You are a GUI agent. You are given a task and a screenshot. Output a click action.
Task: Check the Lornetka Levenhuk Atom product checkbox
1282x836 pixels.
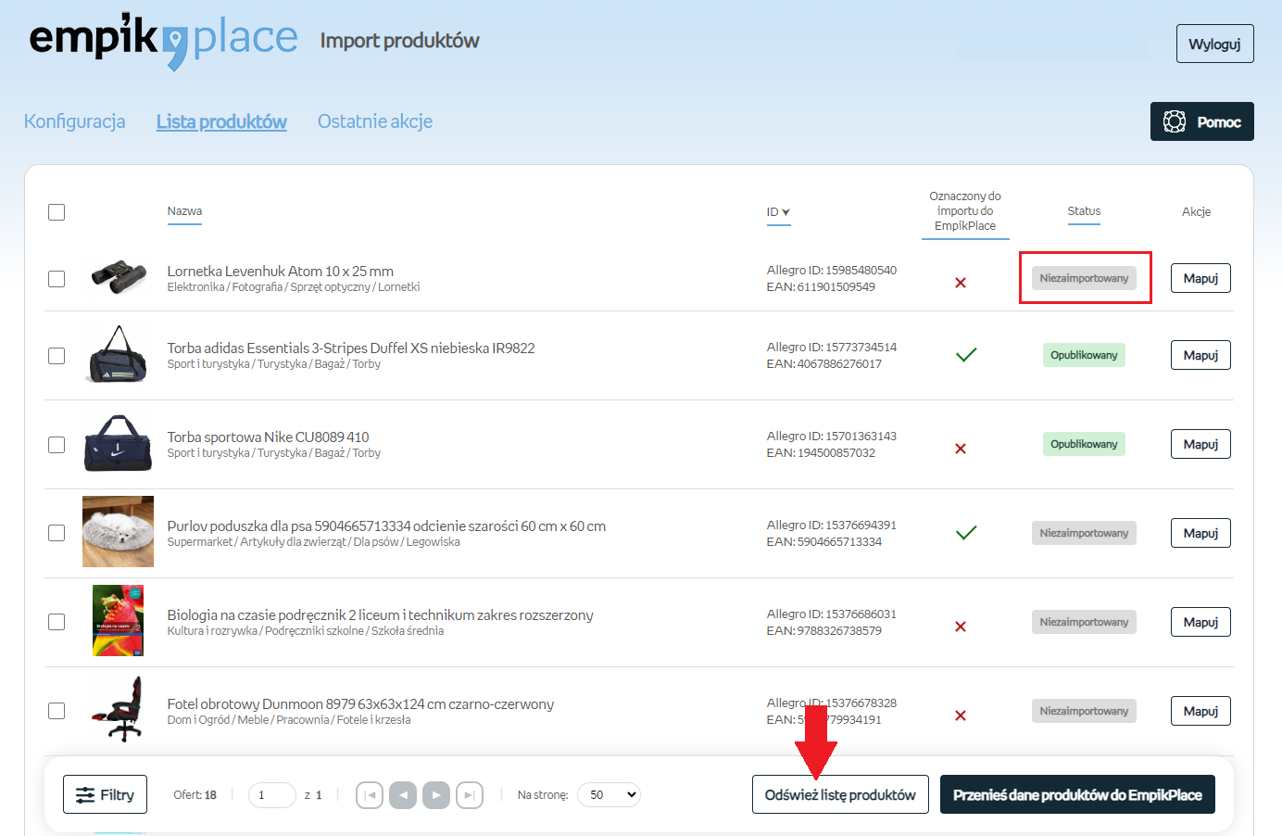tap(57, 279)
